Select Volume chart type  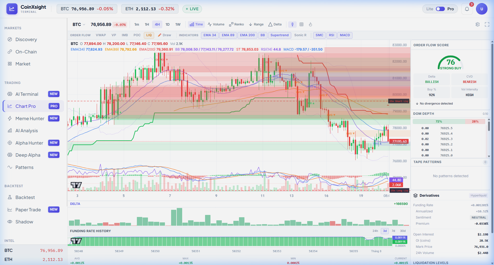tap(216, 24)
